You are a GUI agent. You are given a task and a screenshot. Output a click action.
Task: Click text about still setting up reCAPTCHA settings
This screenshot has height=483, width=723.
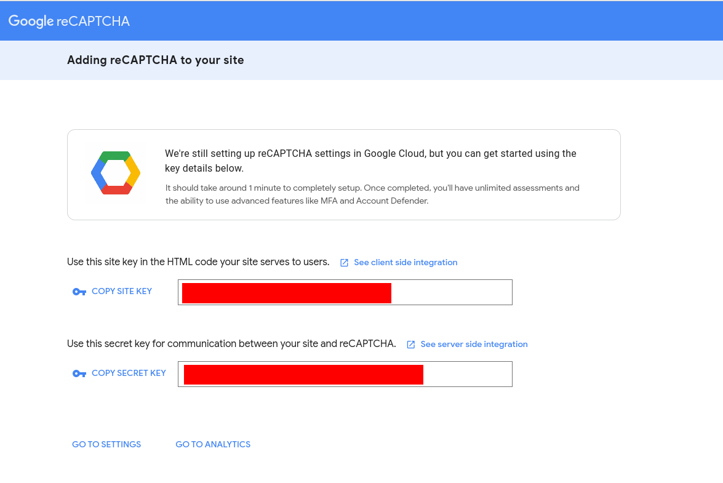click(x=370, y=161)
